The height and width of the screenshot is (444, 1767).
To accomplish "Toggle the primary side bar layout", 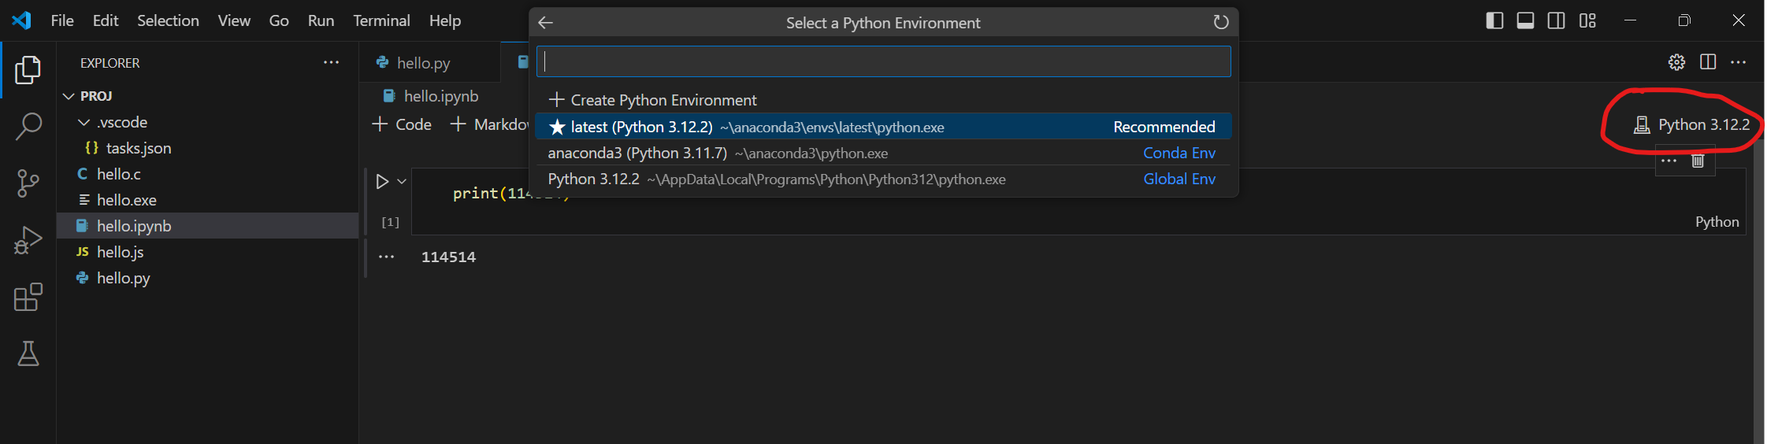I will tap(1494, 20).
